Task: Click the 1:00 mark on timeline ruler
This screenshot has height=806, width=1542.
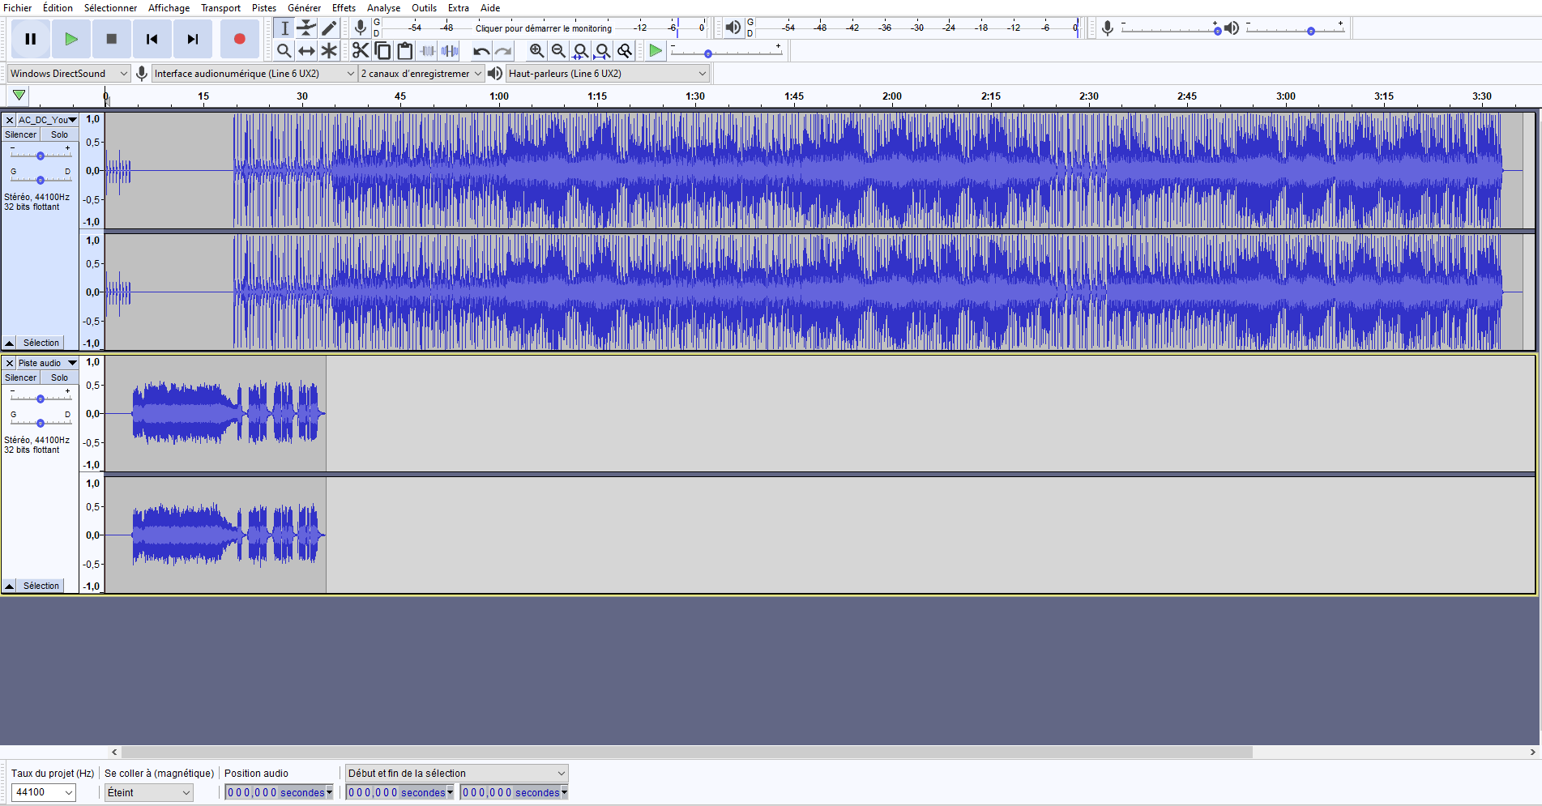Action: click(x=499, y=96)
